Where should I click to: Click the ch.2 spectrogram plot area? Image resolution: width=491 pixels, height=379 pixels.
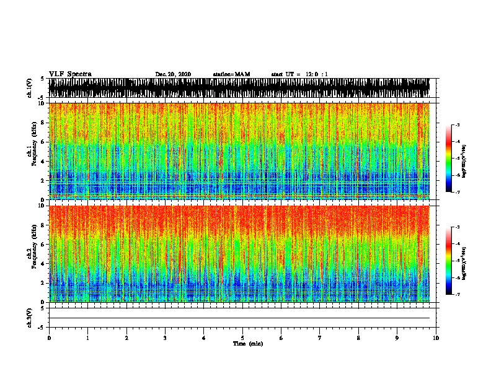(x=239, y=254)
